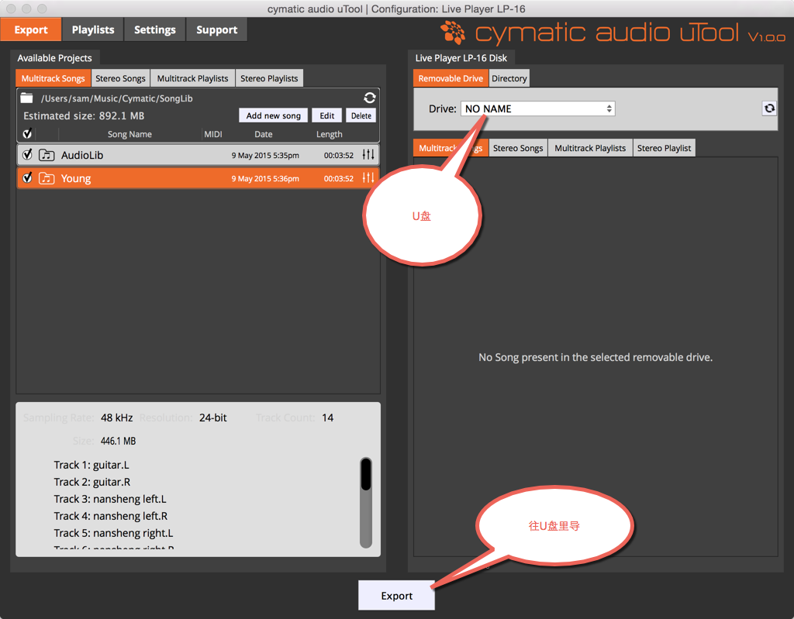Viewport: 794px width, 619px height.
Task: Click the date 9 May 2015 5:36pm
Action: 265,179
